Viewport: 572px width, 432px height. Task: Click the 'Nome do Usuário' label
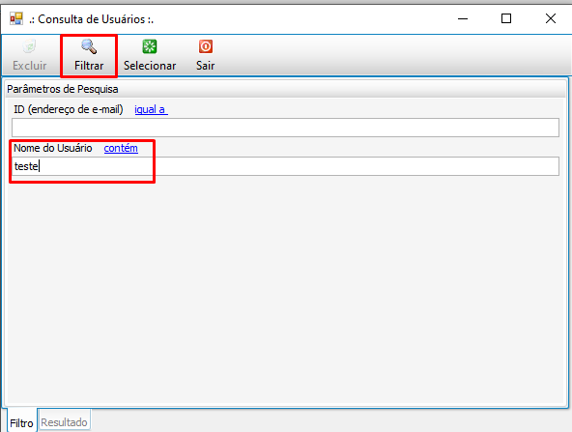tap(53, 148)
